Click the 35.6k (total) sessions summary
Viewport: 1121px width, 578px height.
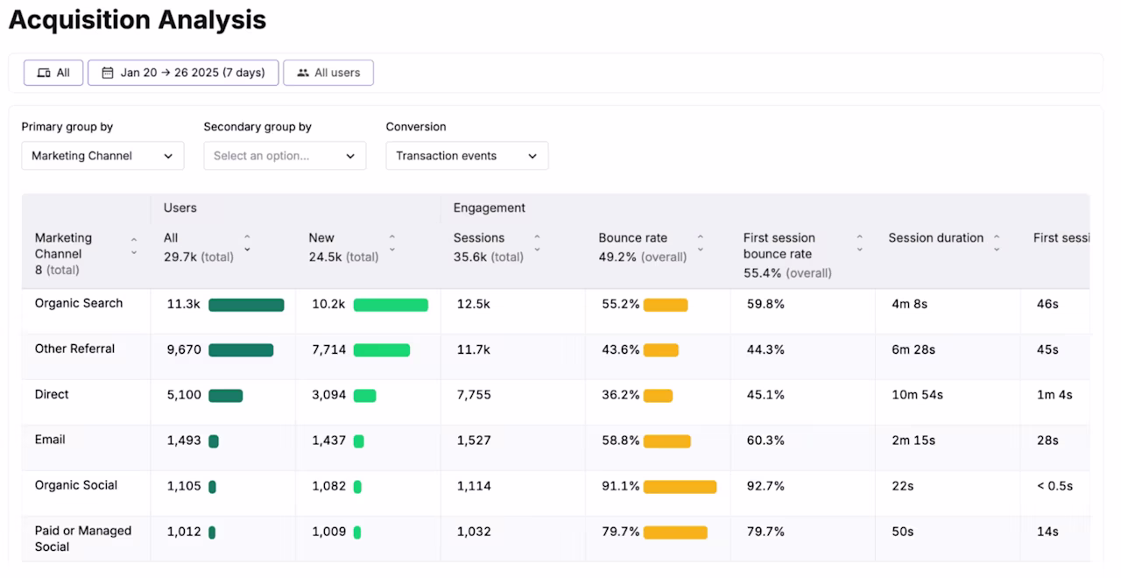489,257
